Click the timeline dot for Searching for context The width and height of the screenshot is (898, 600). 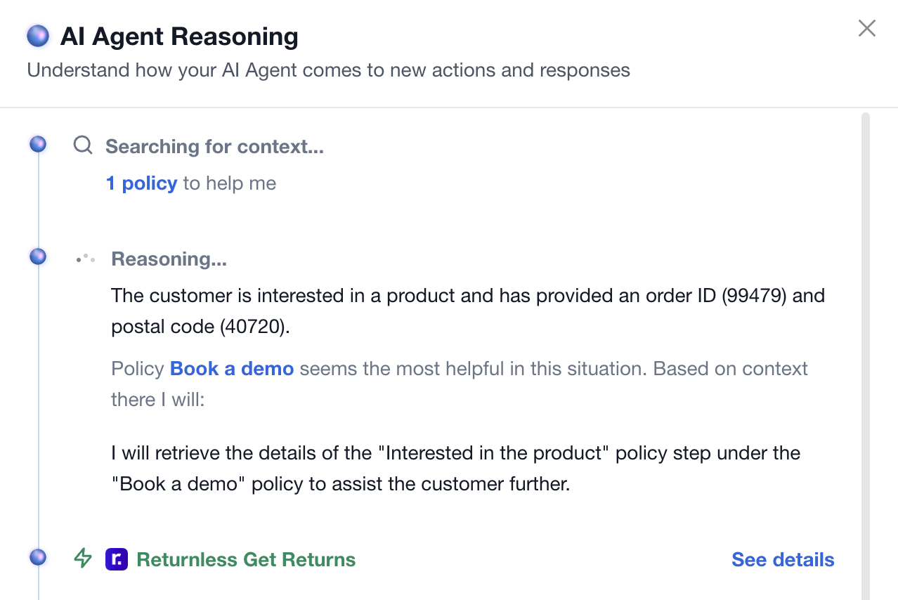pyautogui.click(x=38, y=144)
